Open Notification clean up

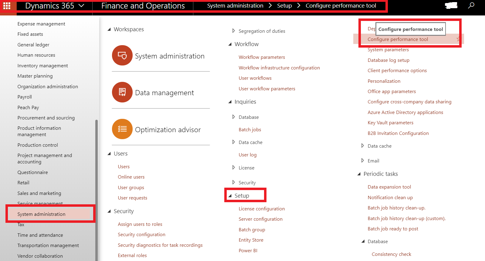click(x=390, y=197)
